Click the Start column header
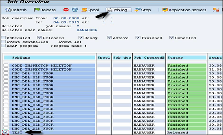Screen dimensions: 223x135 point(215,58)
